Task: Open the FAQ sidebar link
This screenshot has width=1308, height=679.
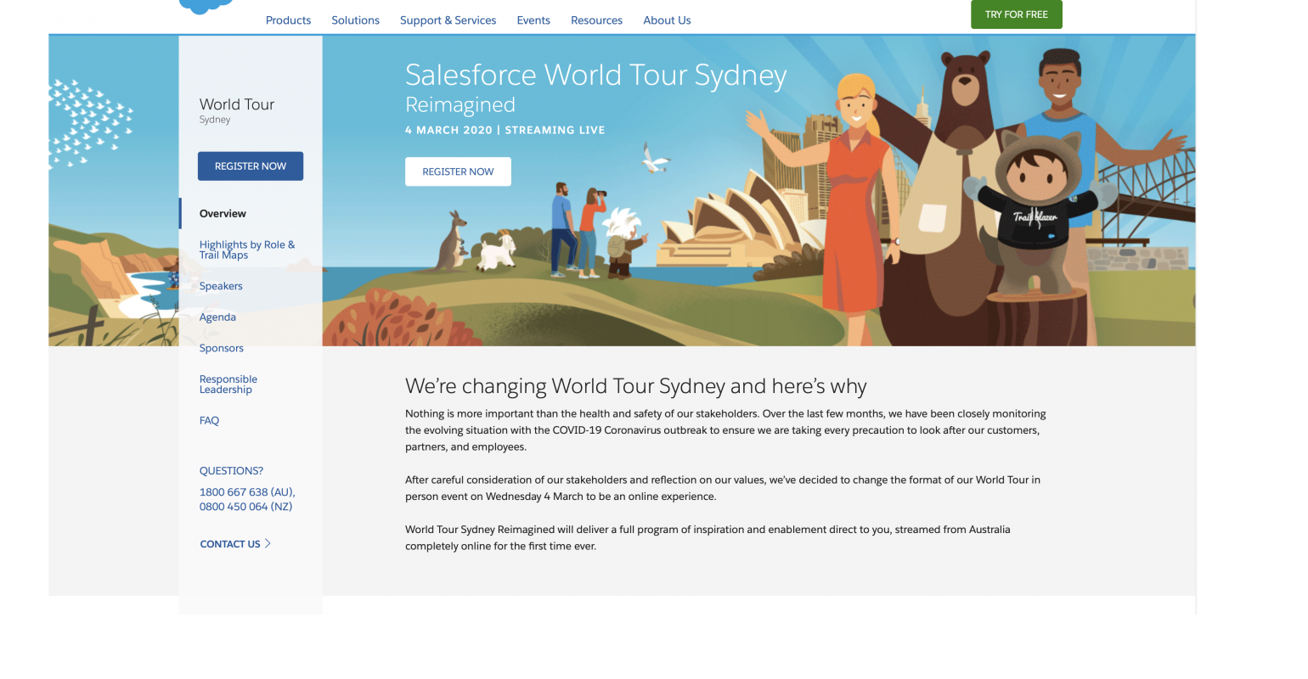Action: click(x=209, y=421)
